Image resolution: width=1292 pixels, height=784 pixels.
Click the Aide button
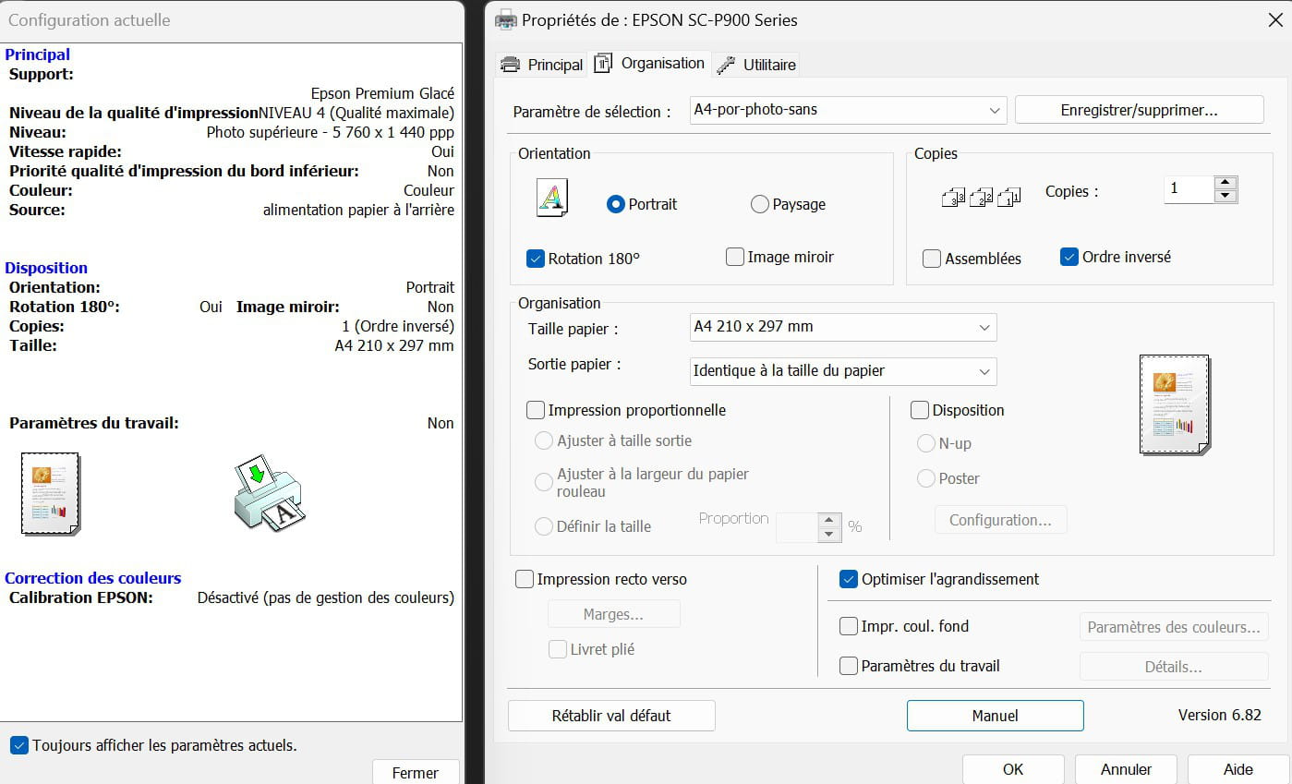click(1238, 769)
